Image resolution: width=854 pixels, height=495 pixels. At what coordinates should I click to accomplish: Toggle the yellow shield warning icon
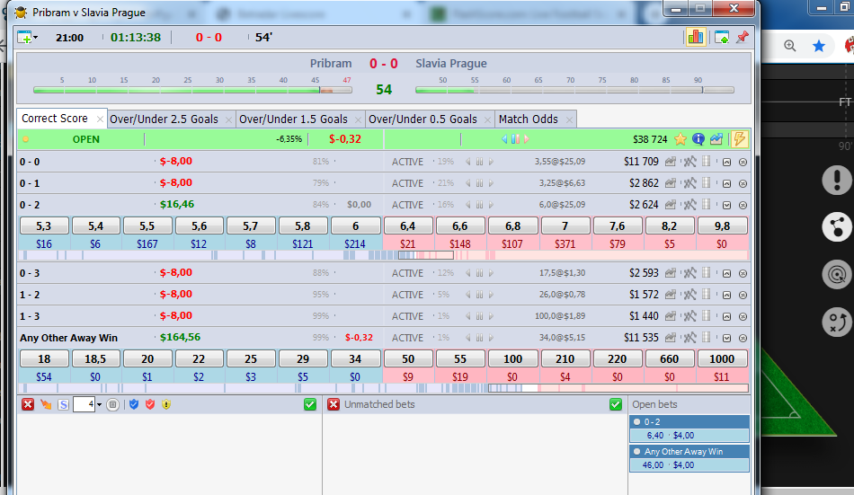166,404
